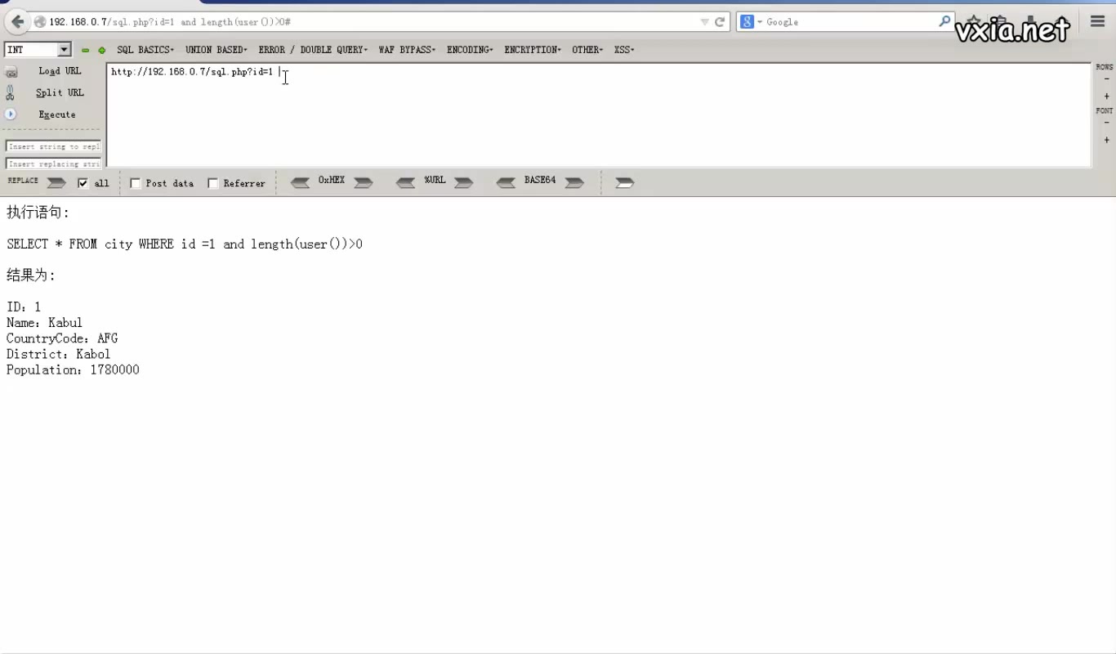Open the SQL BASICS menu

(145, 50)
